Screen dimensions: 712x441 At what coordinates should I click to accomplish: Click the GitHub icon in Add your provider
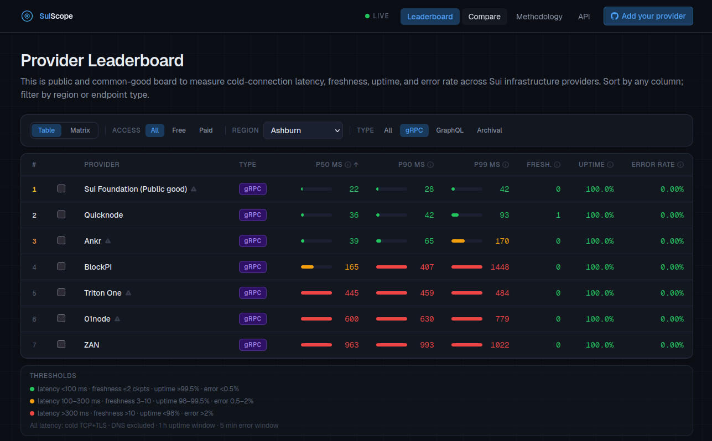pyautogui.click(x=614, y=16)
